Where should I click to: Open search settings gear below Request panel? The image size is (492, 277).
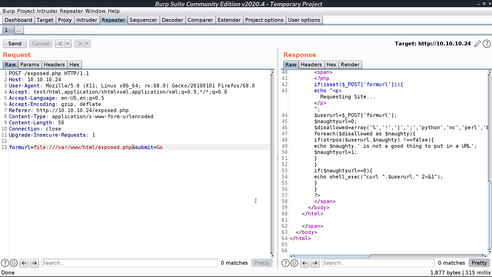(x=14, y=263)
